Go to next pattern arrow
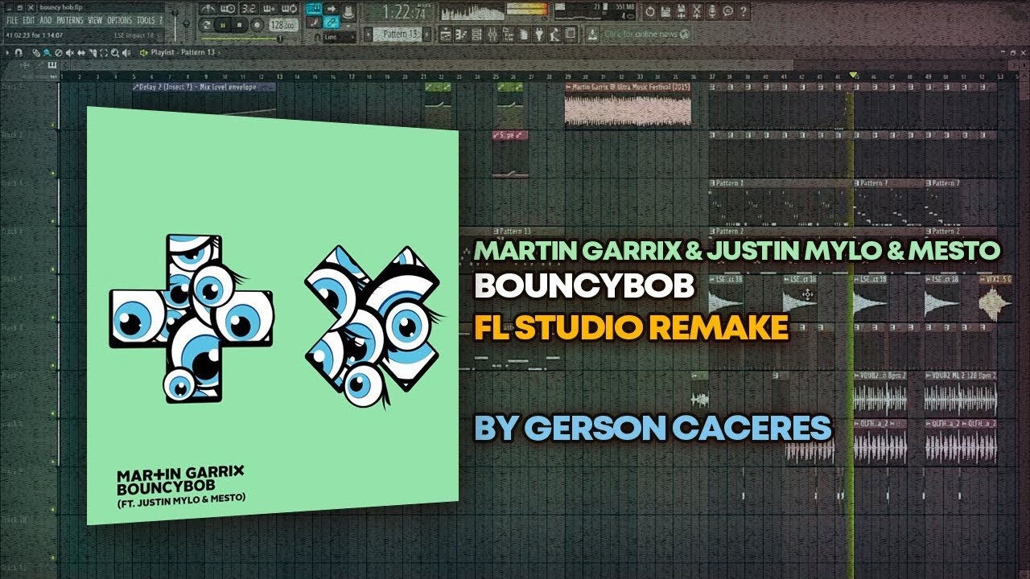Image resolution: width=1030 pixels, height=579 pixels. tap(426, 34)
